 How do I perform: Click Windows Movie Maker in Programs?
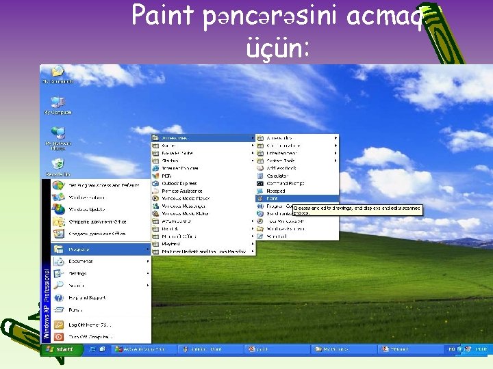point(203,213)
